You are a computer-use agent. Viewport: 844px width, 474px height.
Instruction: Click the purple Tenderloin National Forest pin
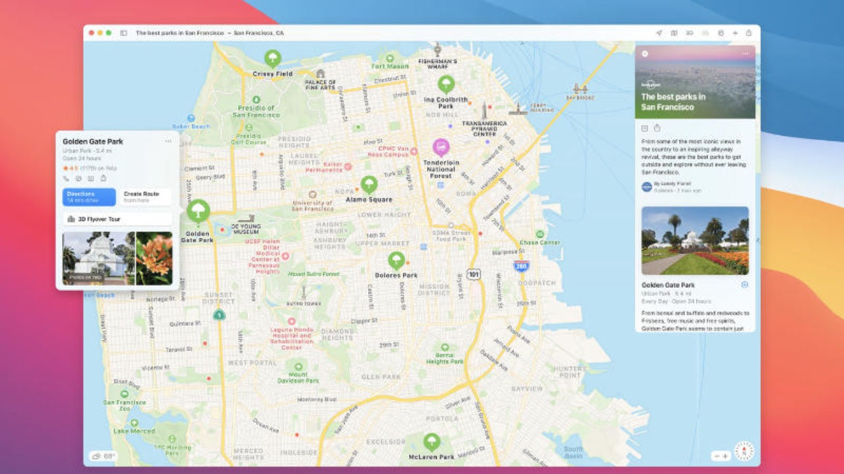pos(441,147)
